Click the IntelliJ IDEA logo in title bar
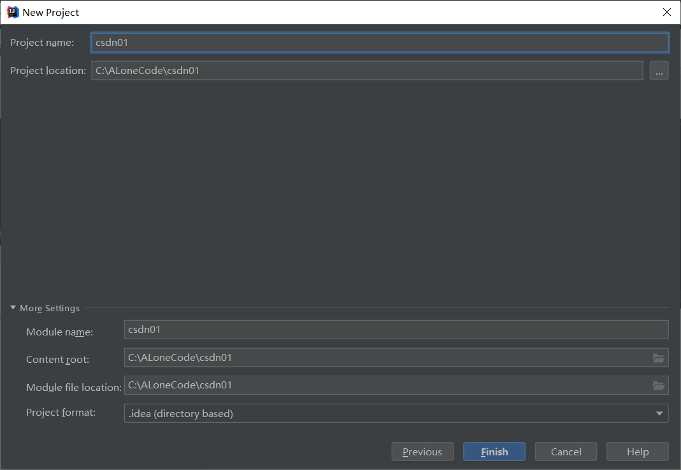 [x=13, y=12]
